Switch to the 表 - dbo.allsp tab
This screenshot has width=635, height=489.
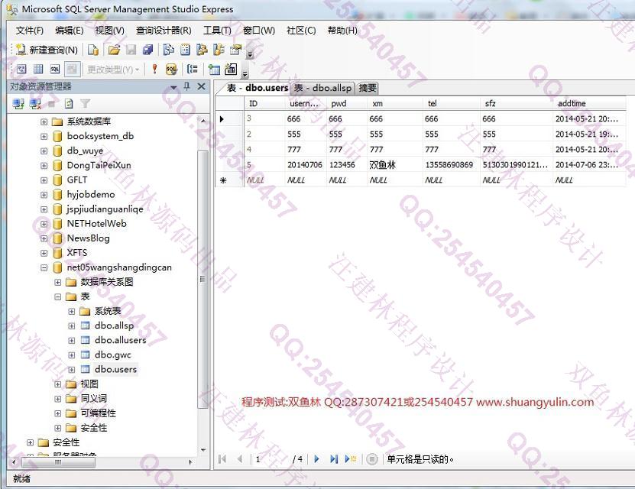[322, 88]
